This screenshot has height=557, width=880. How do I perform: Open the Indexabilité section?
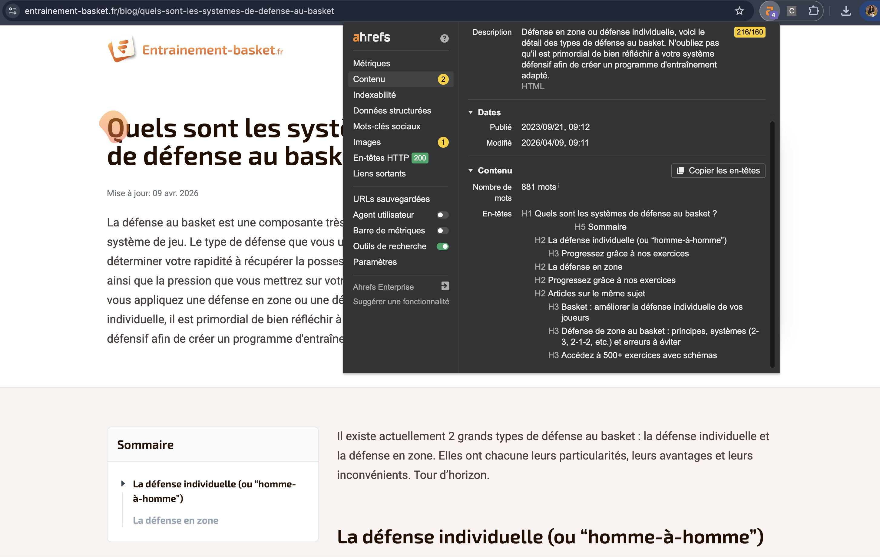click(374, 94)
